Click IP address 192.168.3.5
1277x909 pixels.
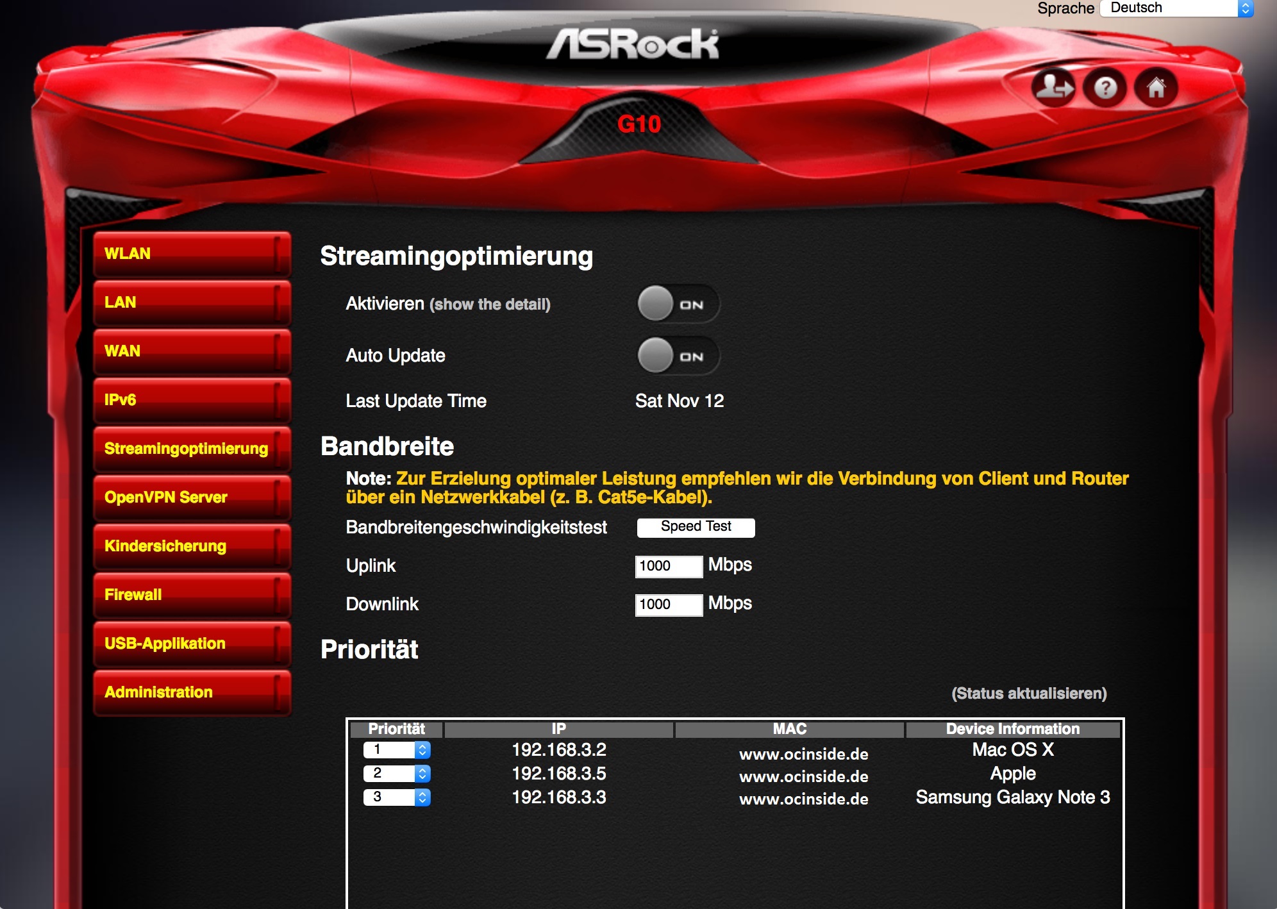pos(559,773)
